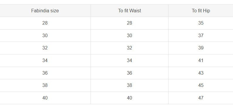The width and height of the screenshot is (233, 108).
Task: Select Fabindia size 30 cell
Action: point(45,36)
